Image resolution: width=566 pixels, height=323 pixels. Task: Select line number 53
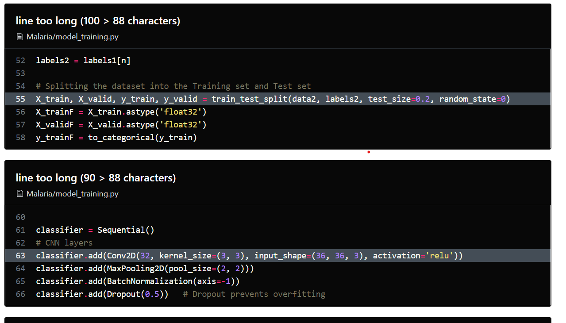(20, 73)
